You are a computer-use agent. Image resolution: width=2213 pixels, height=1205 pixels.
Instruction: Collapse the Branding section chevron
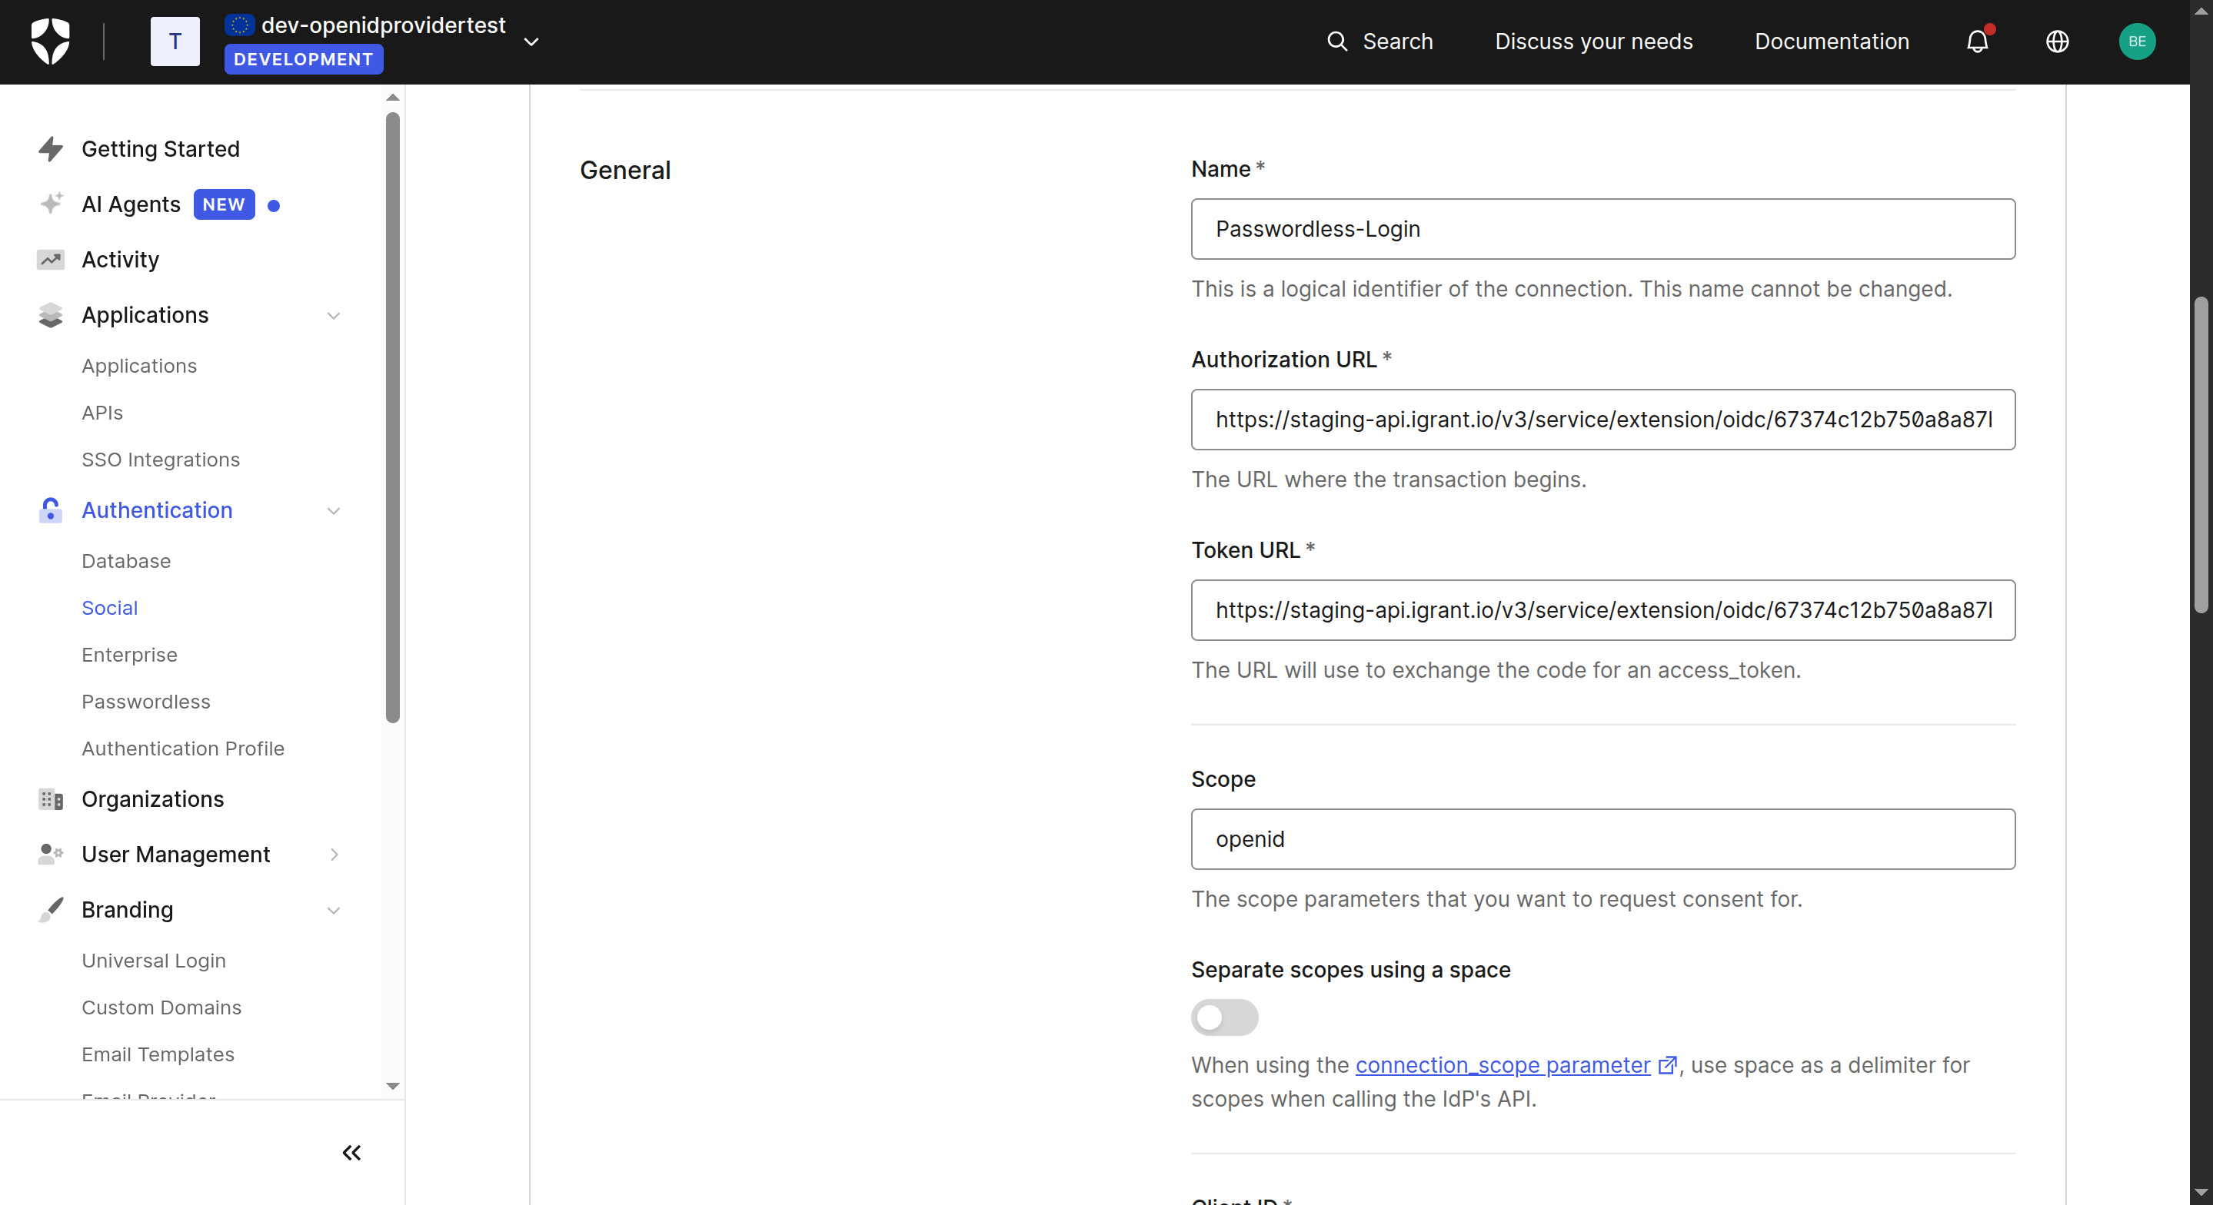point(333,910)
